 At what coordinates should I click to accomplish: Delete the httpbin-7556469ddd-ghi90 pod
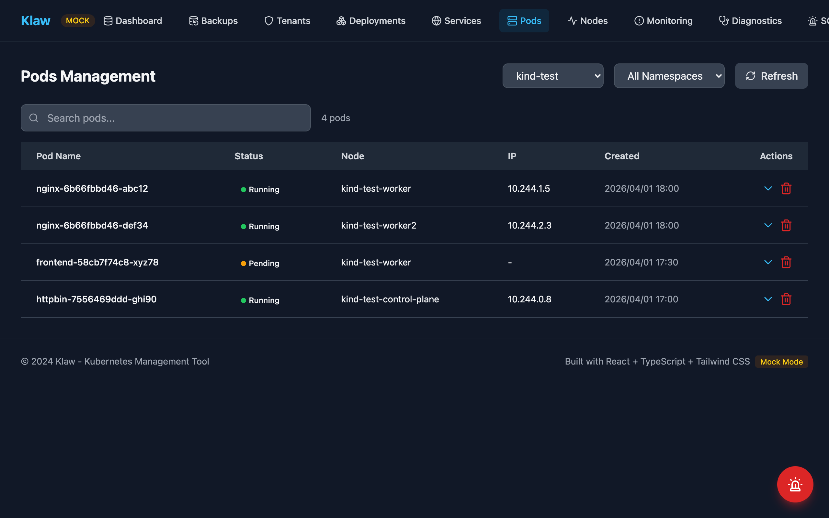[x=786, y=299]
